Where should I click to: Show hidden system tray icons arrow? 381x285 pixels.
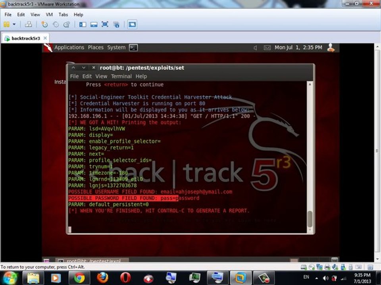coord(317,278)
